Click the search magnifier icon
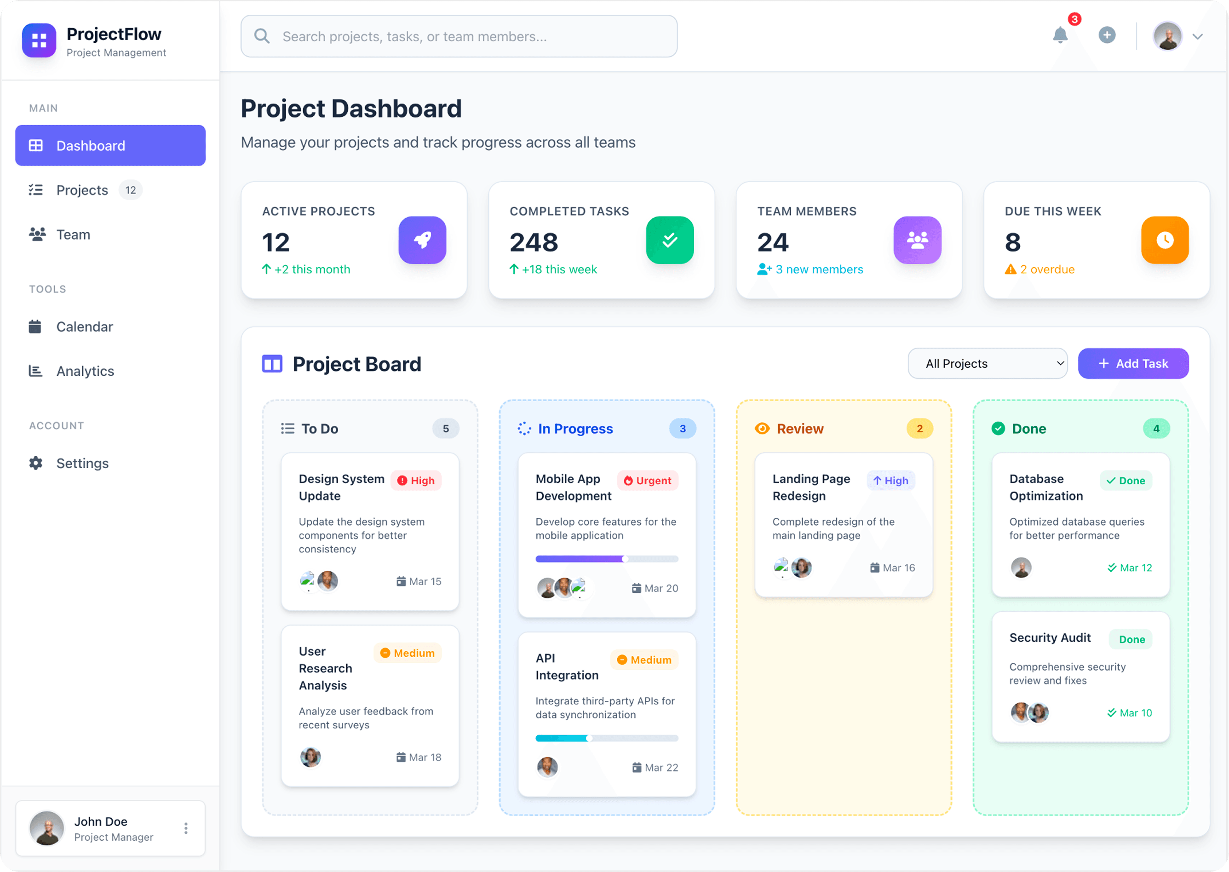This screenshot has height=872, width=1229. pyautogui.click(x=262, y=36)
